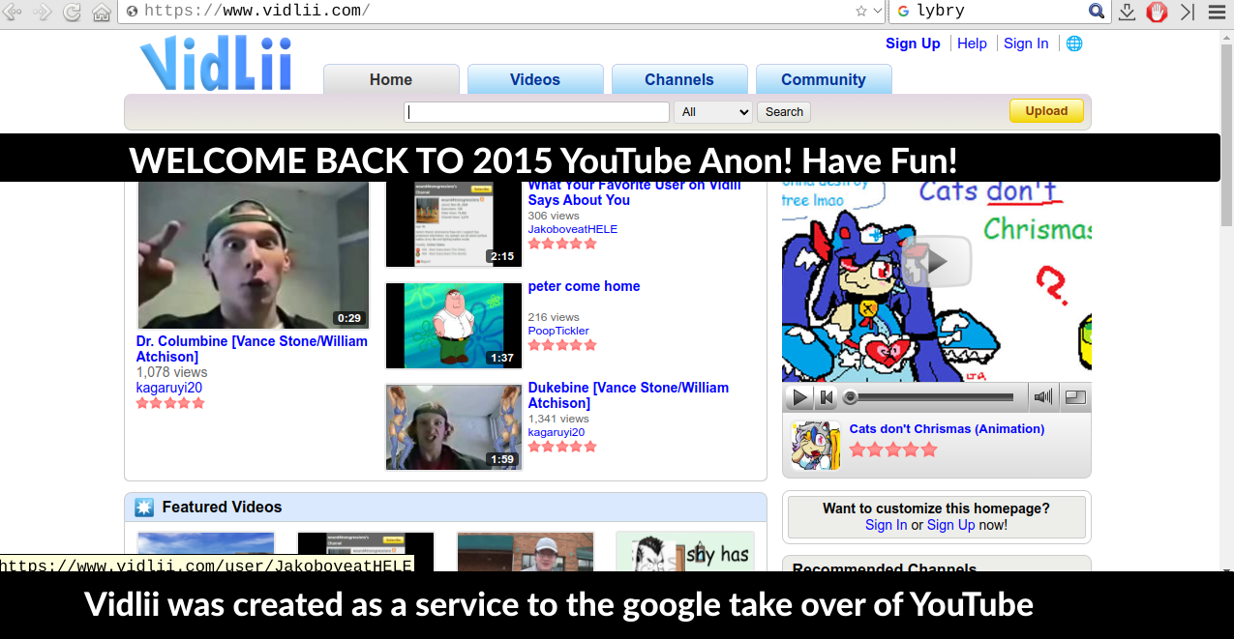Screen dimensions: 1234x639
Task: Open the search category 'All' dropdown
Action: pos(714,112)
